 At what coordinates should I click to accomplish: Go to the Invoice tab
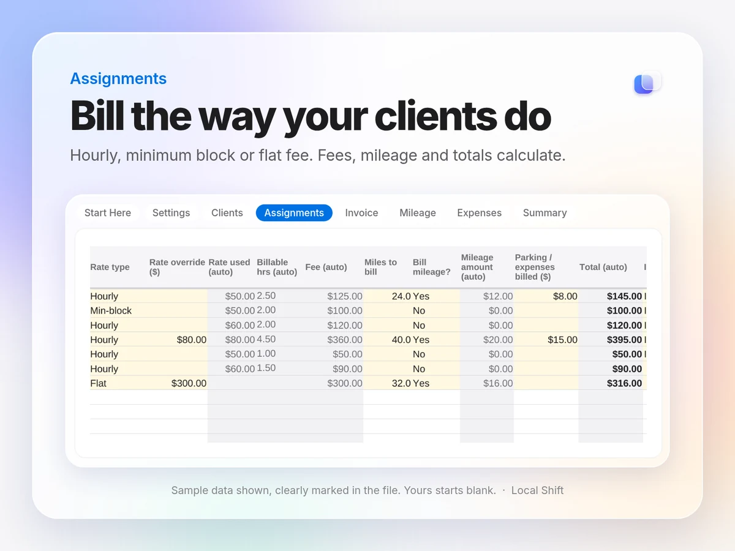tap(361, 213)
